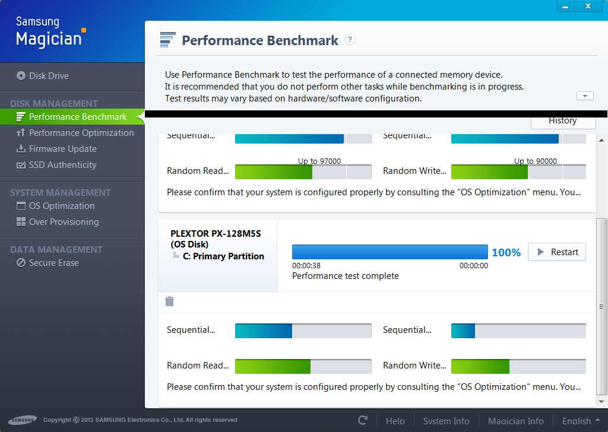Open OS Optimization
This screenshot has width=608, height=432.
click(55, 206)
